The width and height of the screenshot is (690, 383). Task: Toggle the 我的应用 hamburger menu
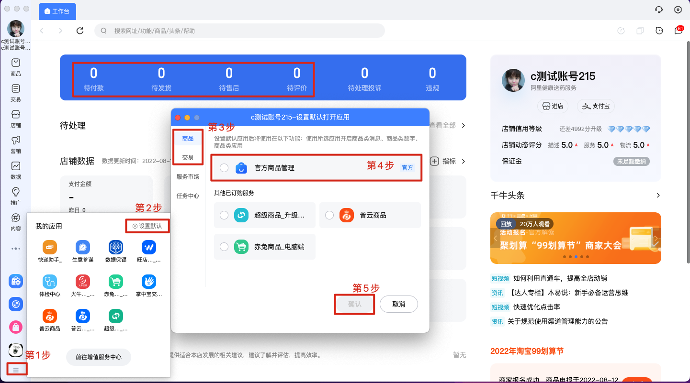click(x=16, y=370)
